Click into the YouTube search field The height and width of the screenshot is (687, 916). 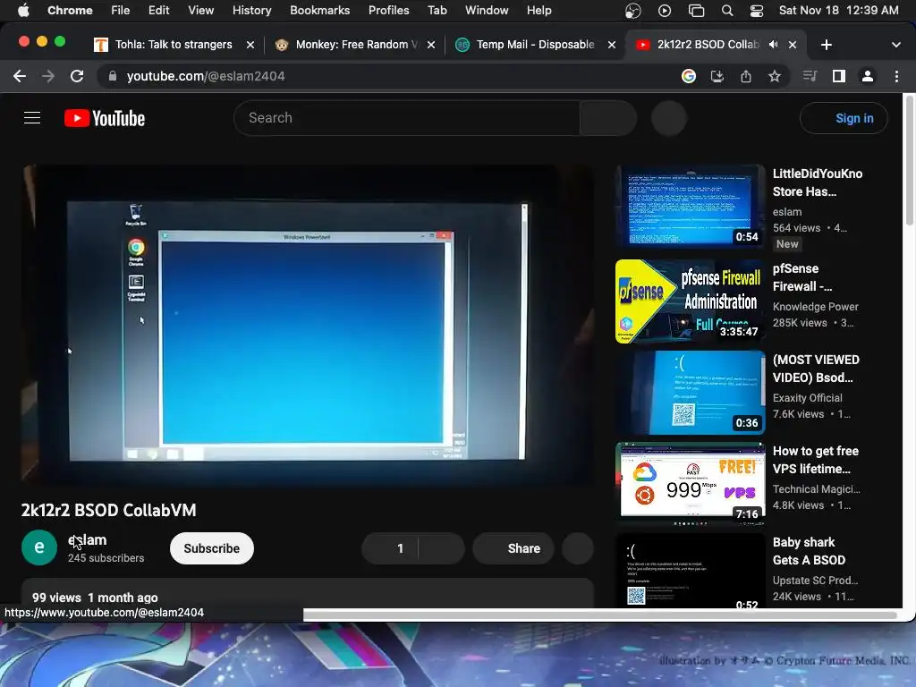[407, 118]
